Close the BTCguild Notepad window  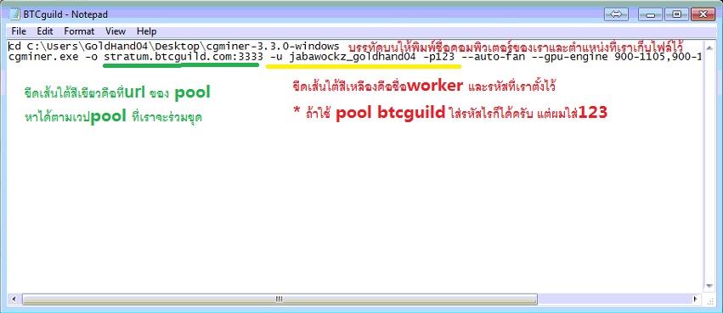(x=703, y=14)
